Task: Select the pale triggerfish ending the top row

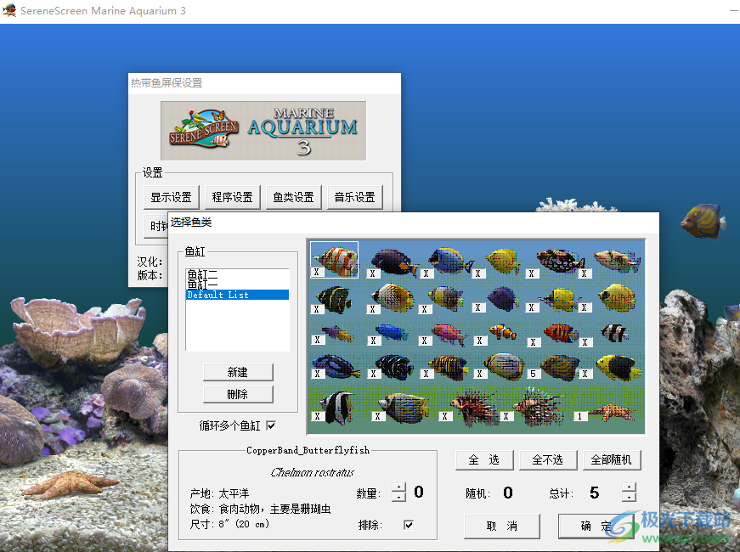Action: point(617,261)
